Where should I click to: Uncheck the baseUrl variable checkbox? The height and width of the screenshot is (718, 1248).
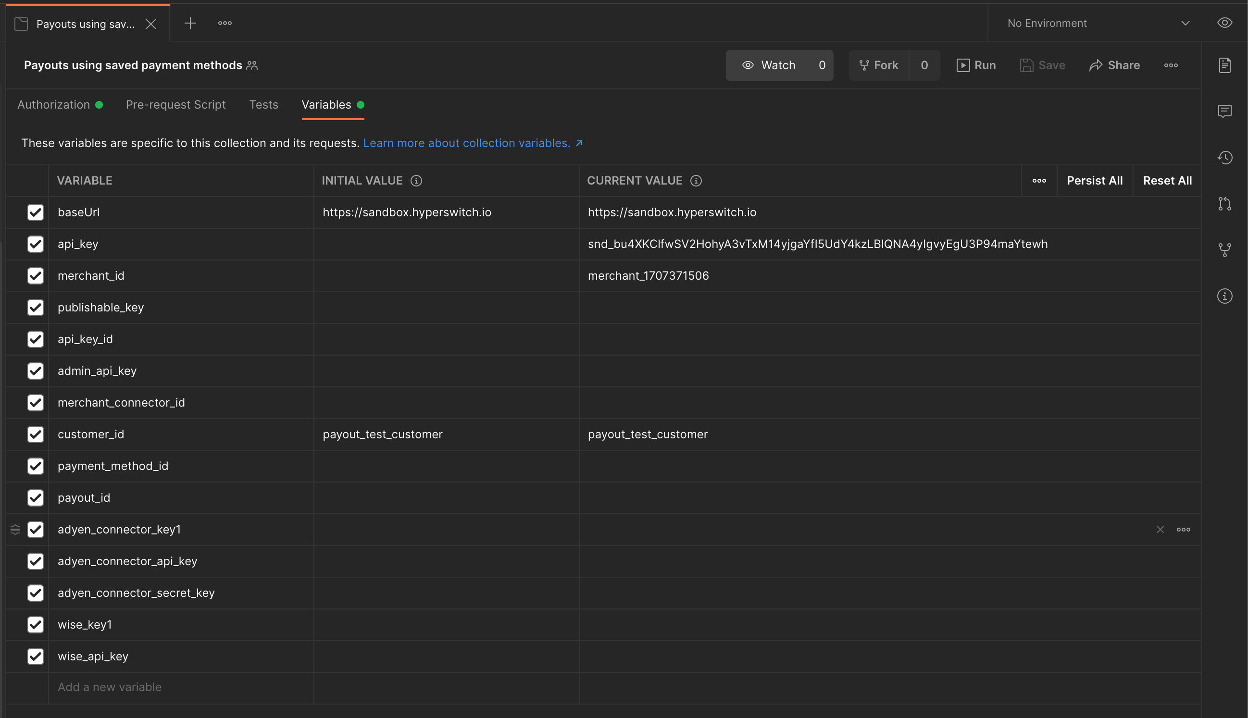(x=36, y=212)
